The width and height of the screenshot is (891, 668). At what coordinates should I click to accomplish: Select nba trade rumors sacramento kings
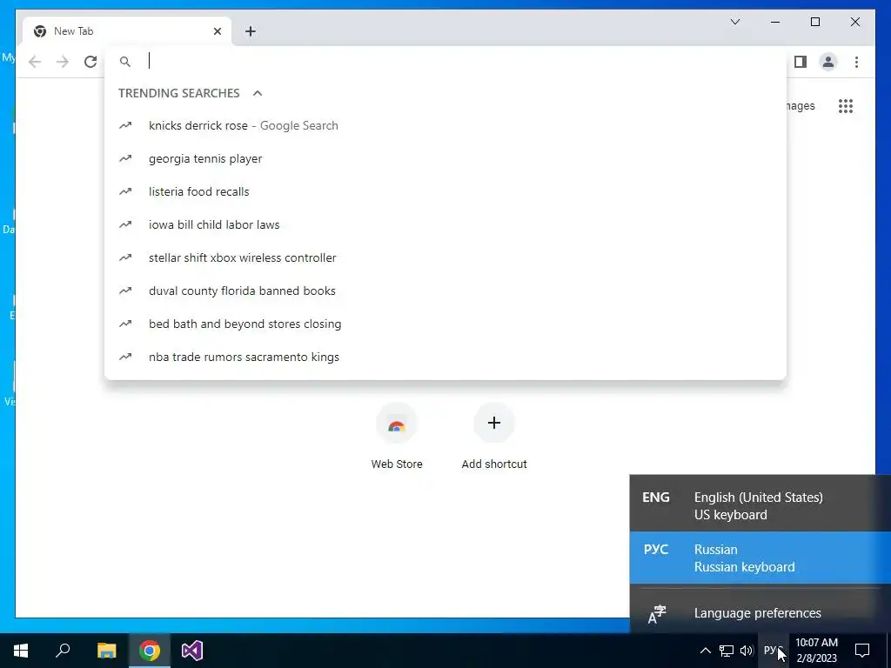(445, 356)
